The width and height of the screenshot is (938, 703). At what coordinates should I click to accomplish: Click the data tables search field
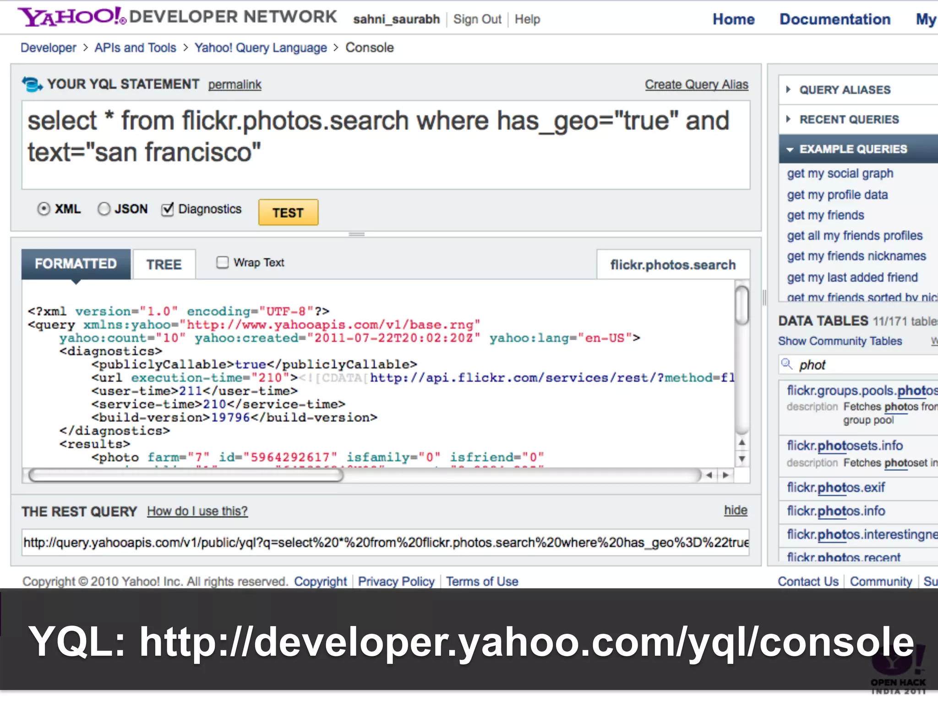point(858,365)
